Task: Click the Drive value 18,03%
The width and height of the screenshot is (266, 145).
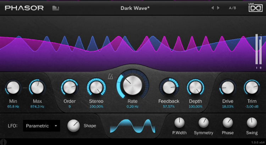Action: (228, 106)
